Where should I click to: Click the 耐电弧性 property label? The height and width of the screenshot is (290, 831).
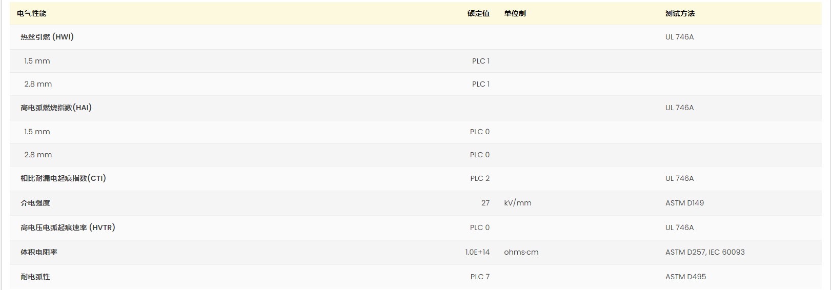(35, 277)
